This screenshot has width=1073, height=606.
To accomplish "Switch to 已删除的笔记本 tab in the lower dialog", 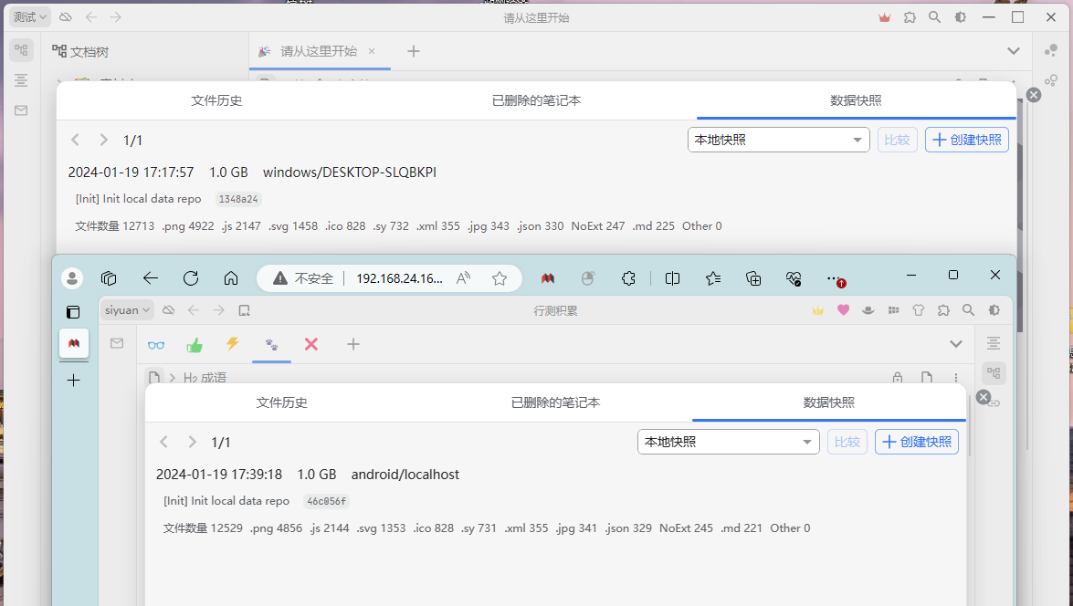I will point(555,402).
